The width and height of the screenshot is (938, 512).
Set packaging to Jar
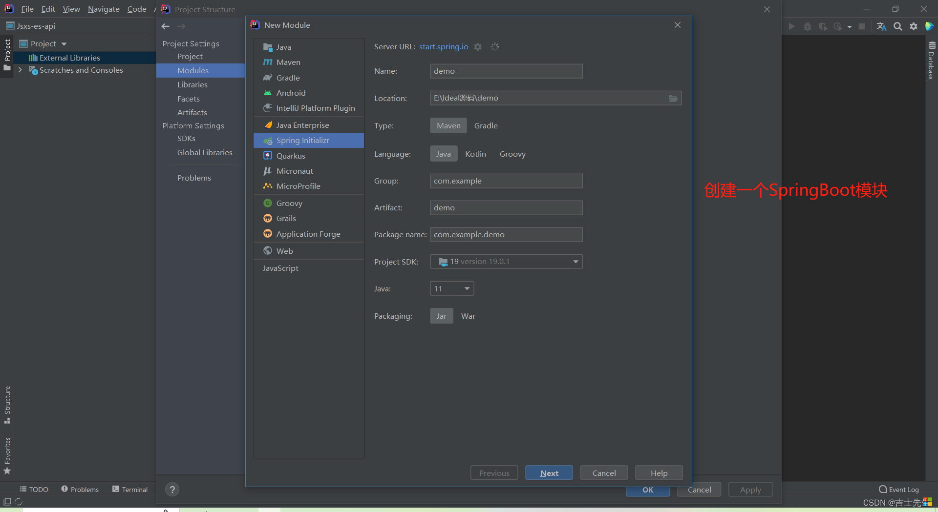point(442,316)
